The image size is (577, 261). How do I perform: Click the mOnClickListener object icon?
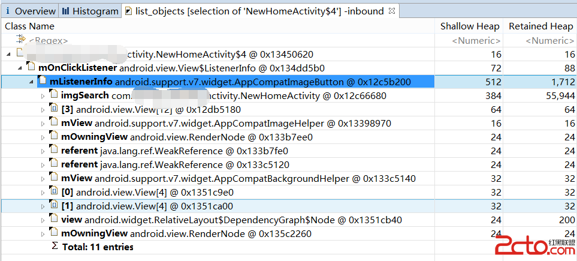coord(32,67)
